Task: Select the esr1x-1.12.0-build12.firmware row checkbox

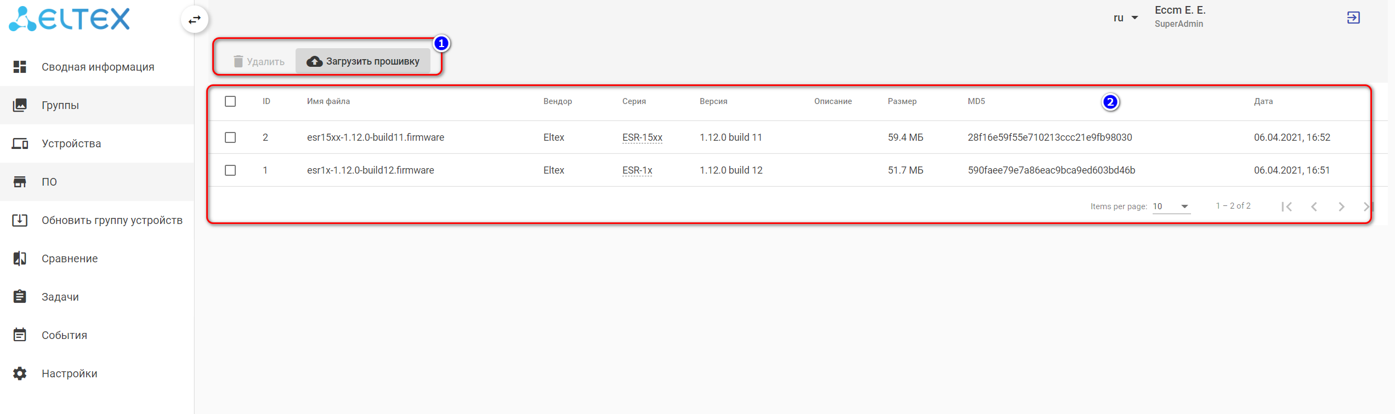Action: click(x=230, y=170)
